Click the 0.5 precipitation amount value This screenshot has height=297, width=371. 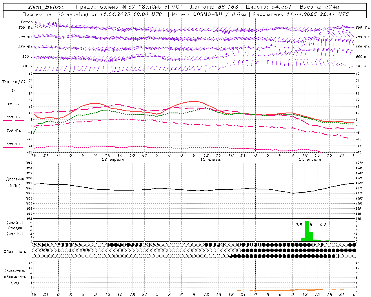point(323,224)
